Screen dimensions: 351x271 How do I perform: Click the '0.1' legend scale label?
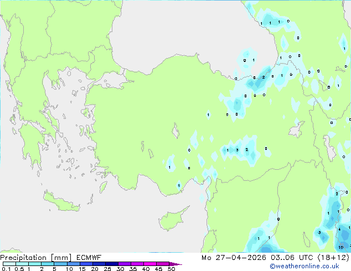(6, 269)
